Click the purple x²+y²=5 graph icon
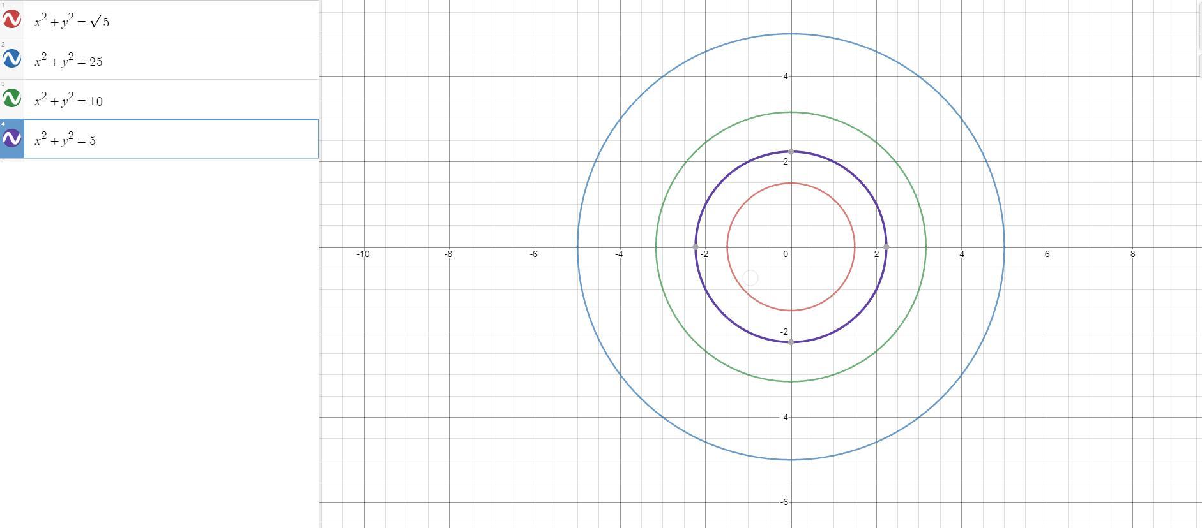Screen dimensions: 1202x528 click(x=11, y=138)
